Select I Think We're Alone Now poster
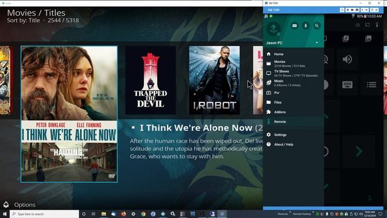This screenshot has width=387, height=218. point(69,114)
